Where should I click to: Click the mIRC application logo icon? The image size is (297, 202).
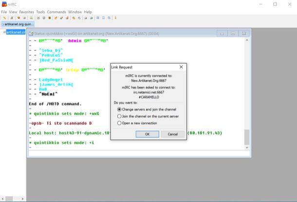click(x=4, y=4)
